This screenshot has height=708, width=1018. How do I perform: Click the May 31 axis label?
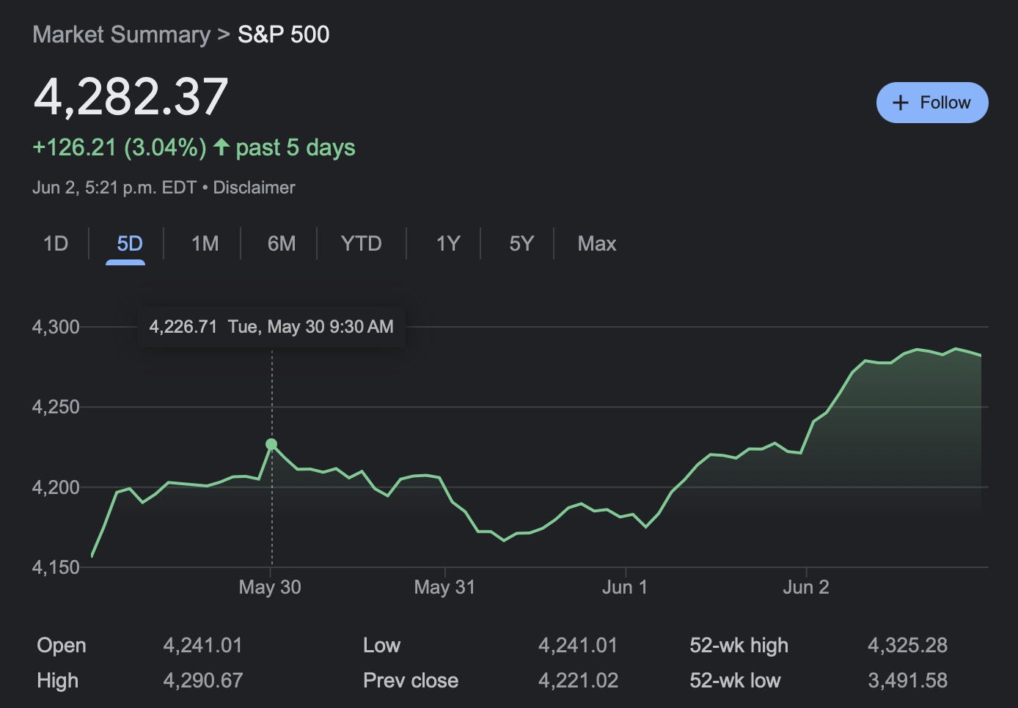[x=444, y=587]
